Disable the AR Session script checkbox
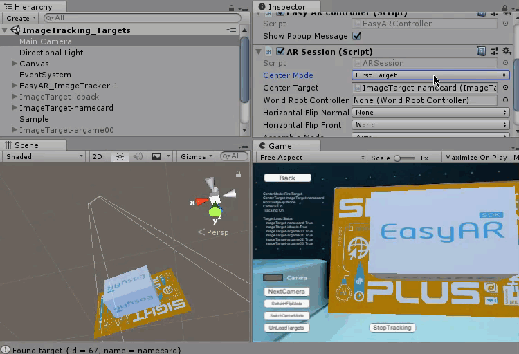Viewport: 519px width, 354px height. point(280,51)
